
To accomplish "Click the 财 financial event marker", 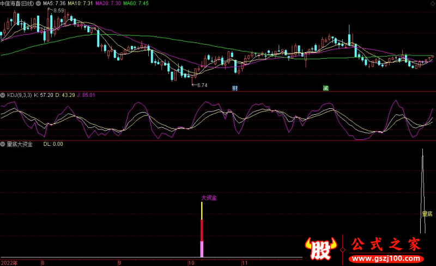I will click(x=235, y=88).
